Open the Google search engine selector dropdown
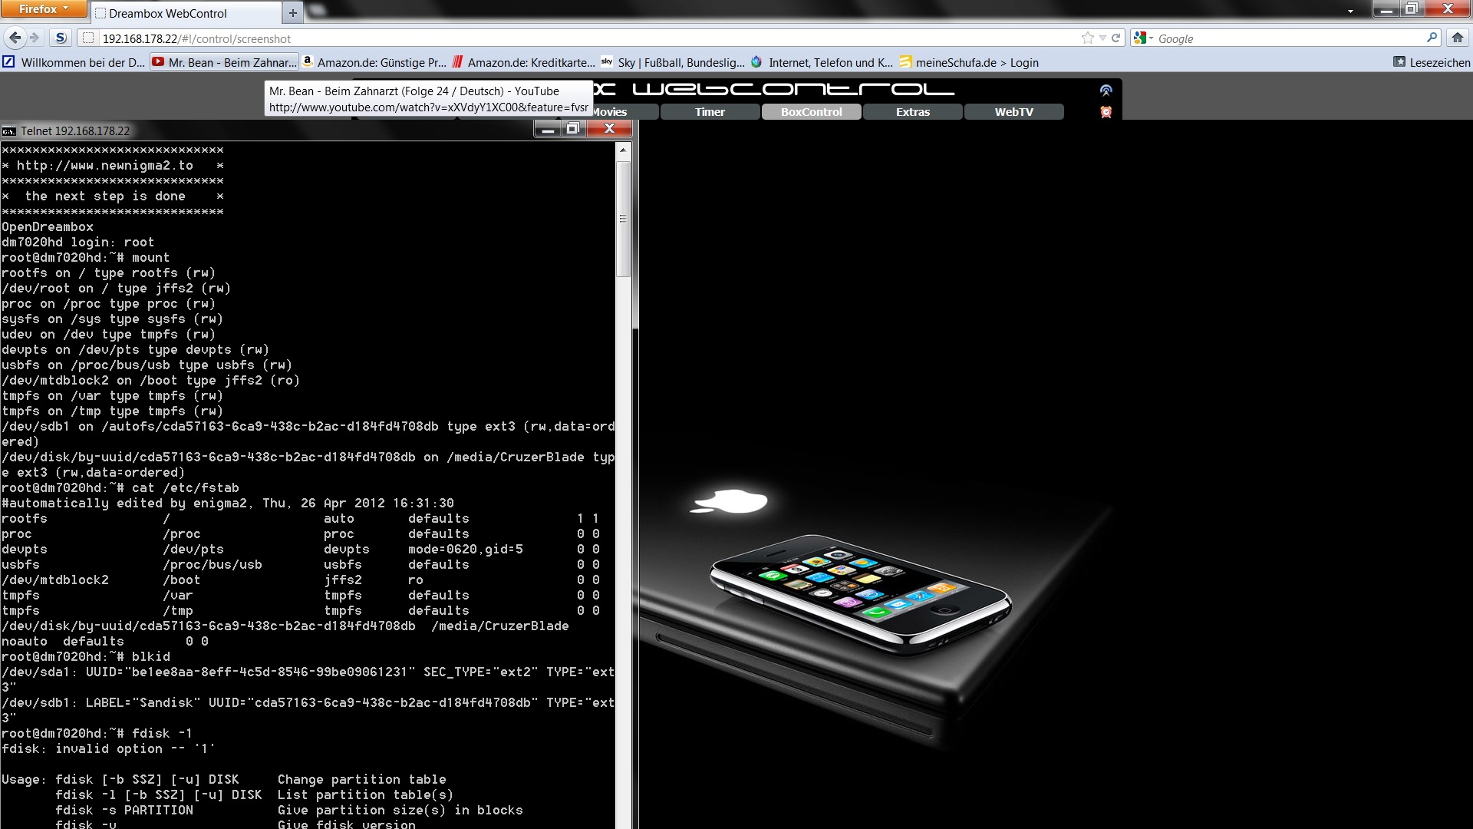This screenshot has width=1473, height=829. coord(1143,38)
